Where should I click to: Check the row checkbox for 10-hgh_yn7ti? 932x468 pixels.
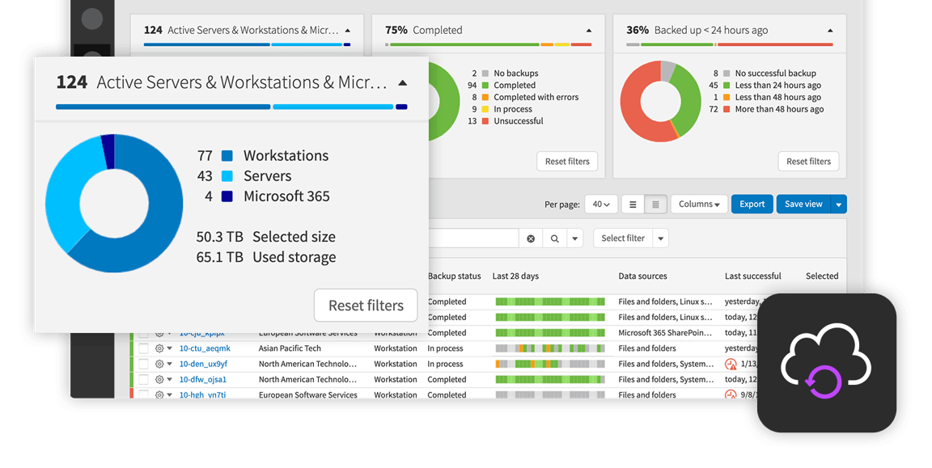(143, 394)
